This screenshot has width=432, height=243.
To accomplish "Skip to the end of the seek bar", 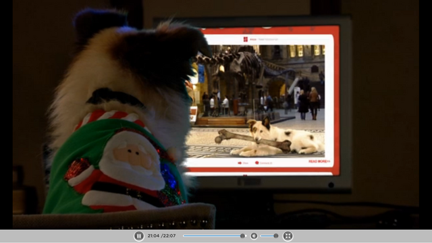I will [246, 236].
